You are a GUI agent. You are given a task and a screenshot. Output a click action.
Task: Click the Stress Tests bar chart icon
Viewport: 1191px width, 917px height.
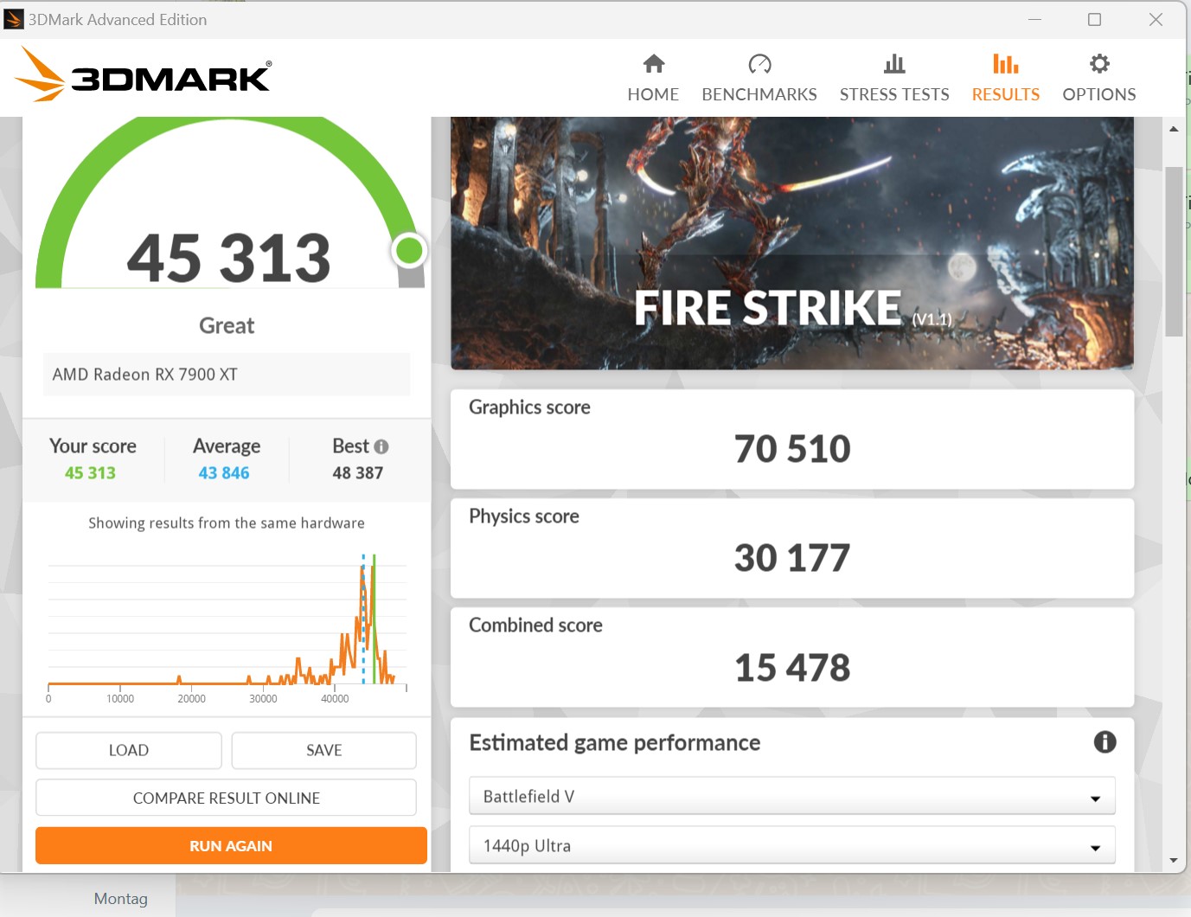point(894,63)
